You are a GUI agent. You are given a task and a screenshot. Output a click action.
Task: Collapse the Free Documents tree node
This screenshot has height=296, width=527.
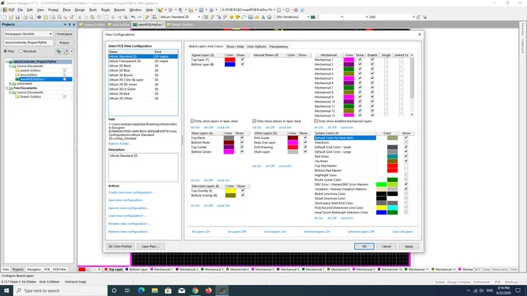point(7,88)
